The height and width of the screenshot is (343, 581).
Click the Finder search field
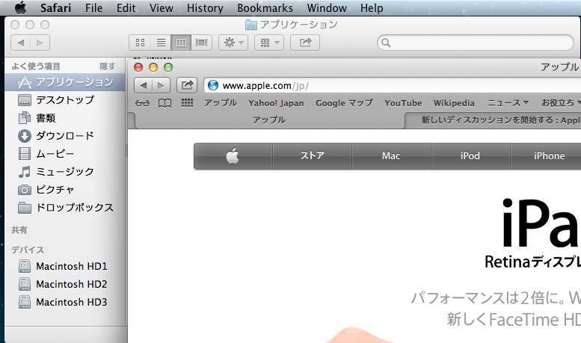click(x=476, y=43)
